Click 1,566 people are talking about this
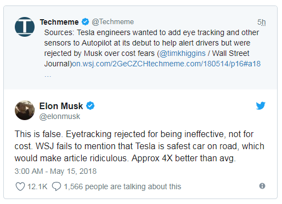Image resolution: width=282 pixels, height=204 pixels. (122, 186)
